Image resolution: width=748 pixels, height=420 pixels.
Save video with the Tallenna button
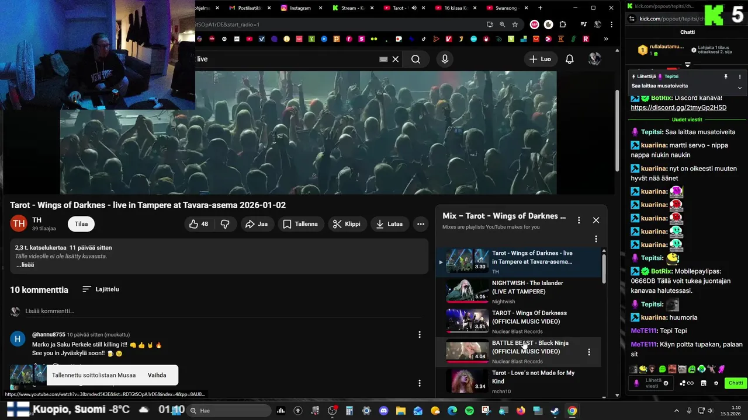pos(300,224)
